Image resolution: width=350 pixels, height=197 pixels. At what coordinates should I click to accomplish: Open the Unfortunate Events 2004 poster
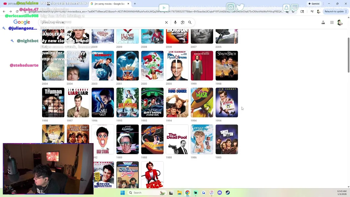53,66
